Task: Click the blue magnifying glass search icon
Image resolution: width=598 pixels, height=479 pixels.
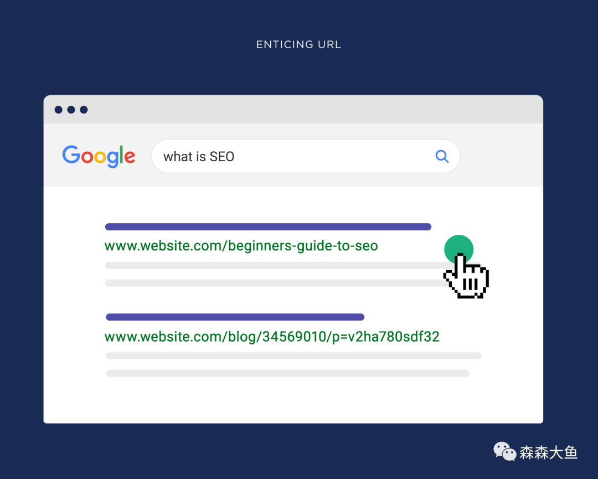Action: click(x=442, y=156)
